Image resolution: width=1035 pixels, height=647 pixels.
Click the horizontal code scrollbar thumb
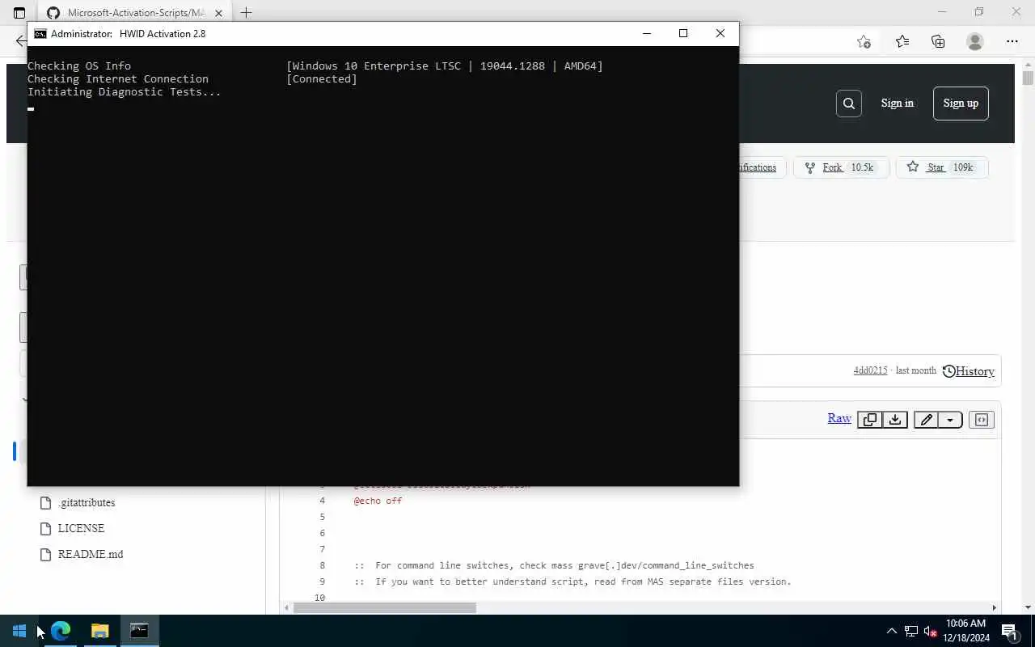pyautogui.click(x=385, y=607)
